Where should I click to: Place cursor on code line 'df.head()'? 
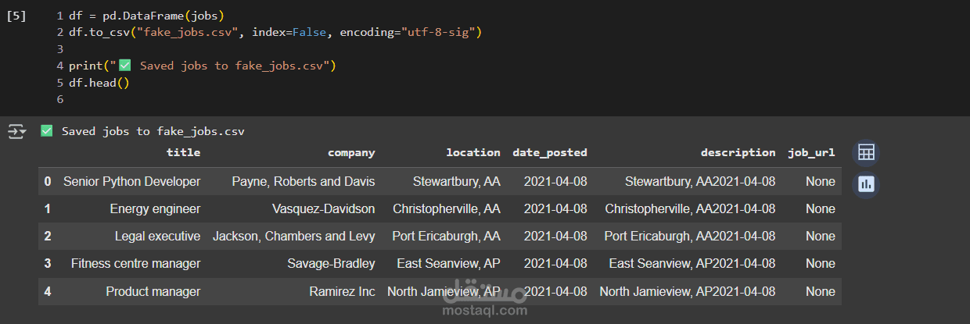pyautogui.click(x=99, y=83)
